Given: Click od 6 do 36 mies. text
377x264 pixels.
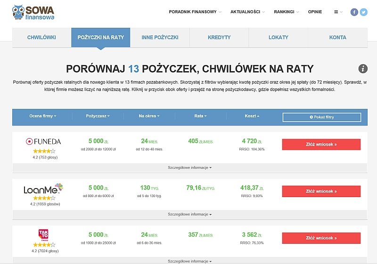Looking at the screenshot, I should (x=149, y=243).
